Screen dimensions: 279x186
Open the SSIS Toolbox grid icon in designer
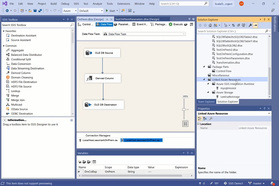coord(192,24)
